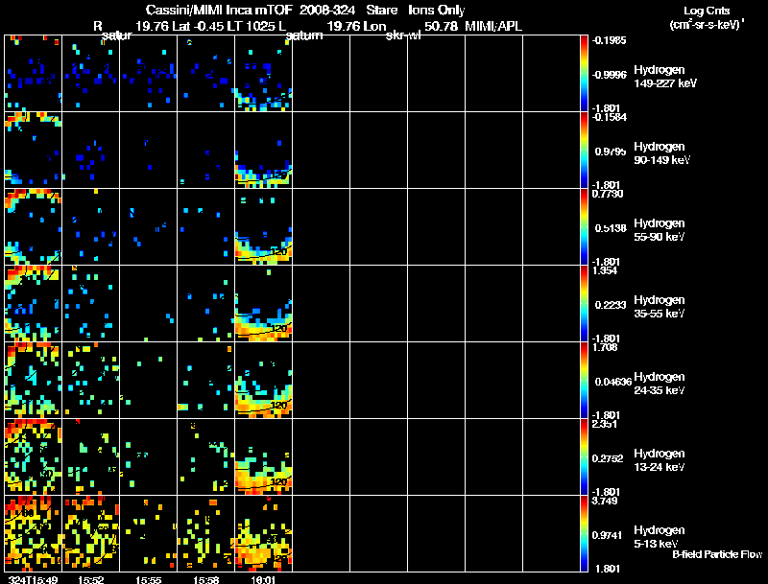
Task: Click the 'Ions Only' title text
Action: (x=436, y=11)
